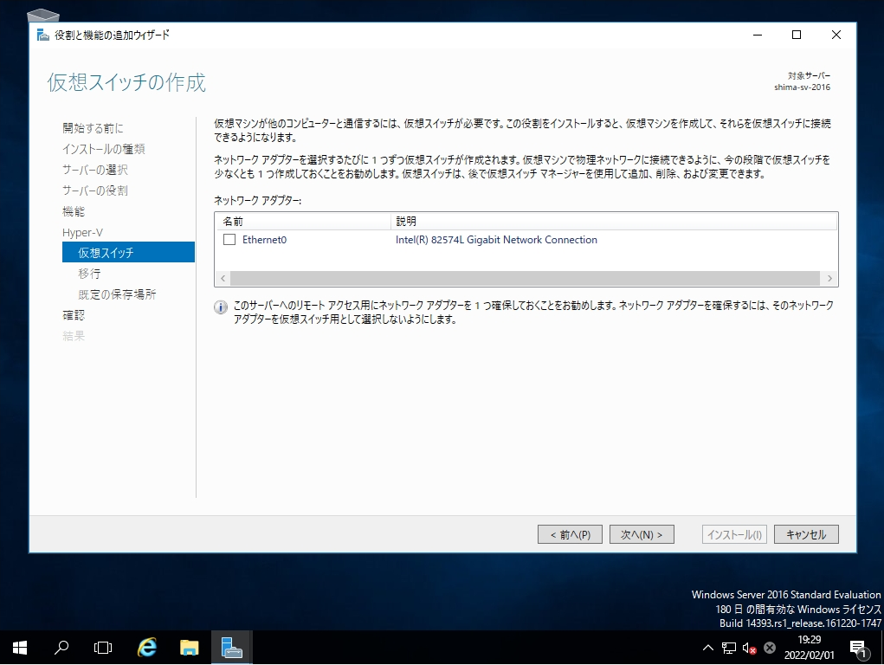884x665 pixels.
Task: Click the right scroll arrow of adapter list
Action: (829, 278)
